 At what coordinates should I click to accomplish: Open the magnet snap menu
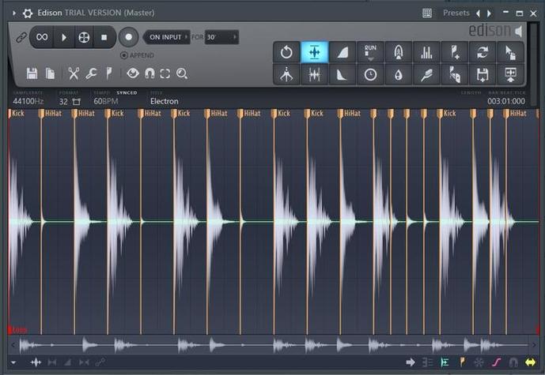pyautogui.click(x=149, y=73)
